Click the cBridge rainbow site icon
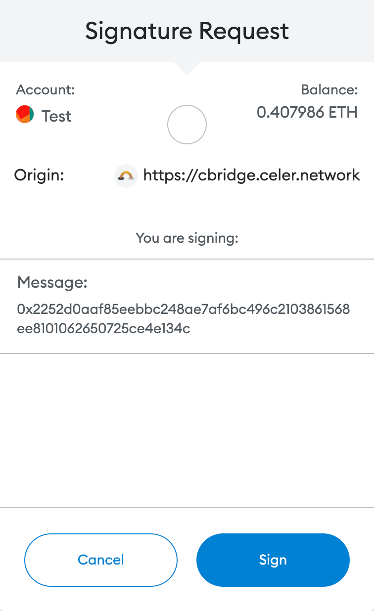The width and height of the screenshot is (374, 611). [x=126, y=175]
